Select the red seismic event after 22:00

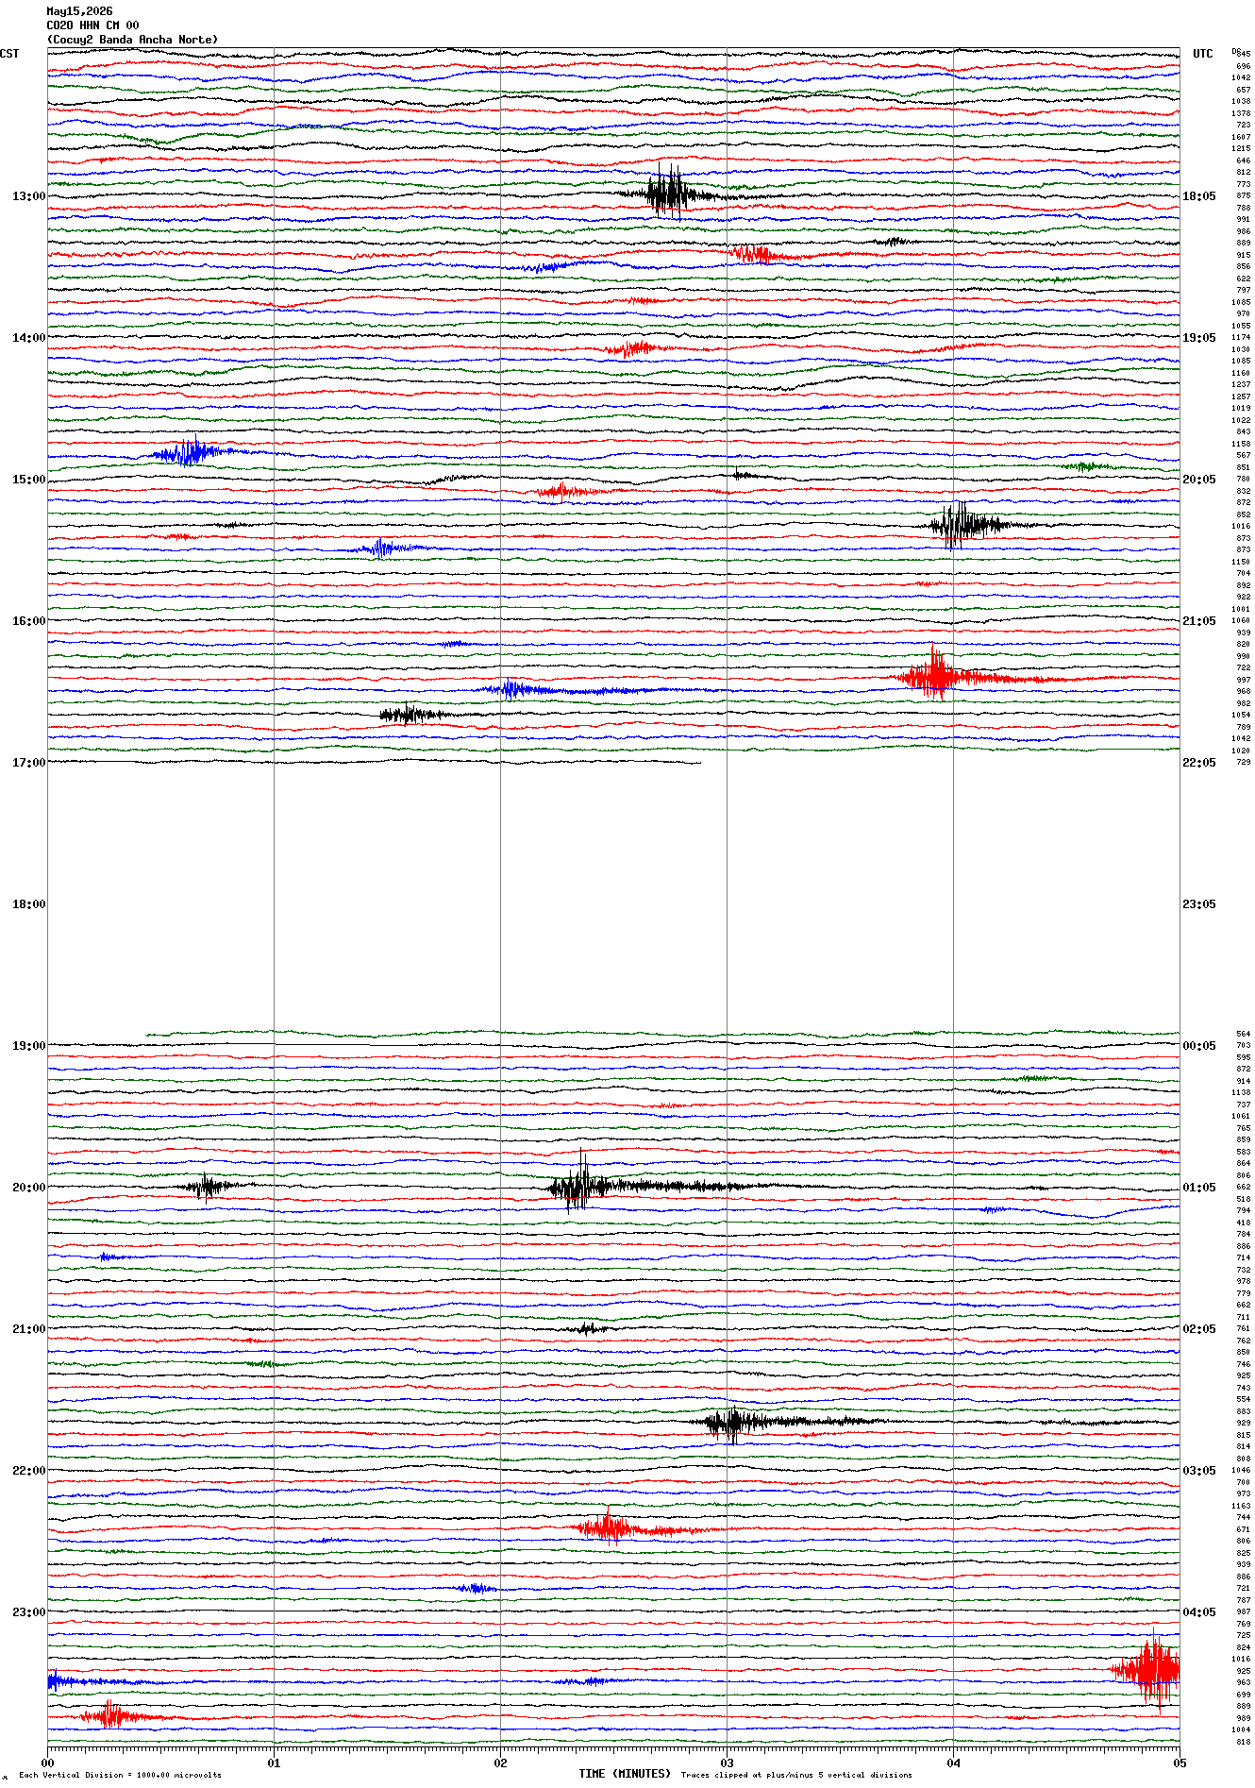tap(611, 1527)
